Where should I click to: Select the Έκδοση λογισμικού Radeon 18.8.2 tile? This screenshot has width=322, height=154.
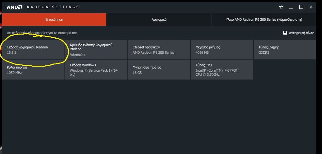33,50
